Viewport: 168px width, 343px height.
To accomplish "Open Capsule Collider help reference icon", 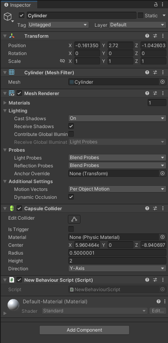I will [x=147, y=209].
